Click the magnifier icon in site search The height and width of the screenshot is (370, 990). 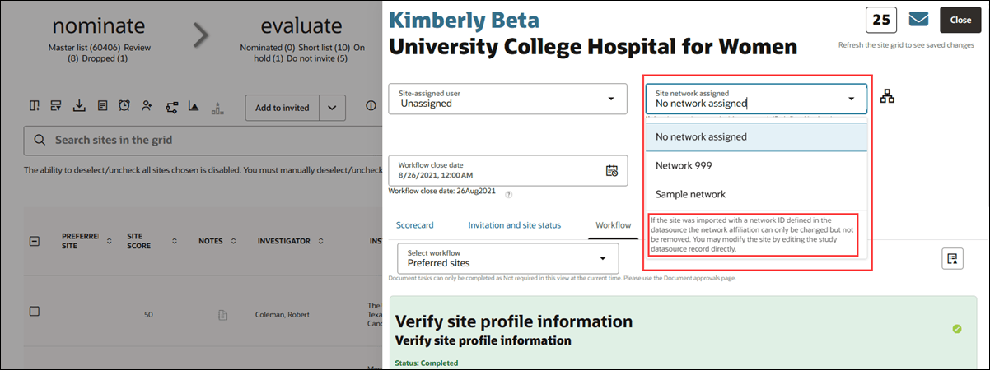39,141
